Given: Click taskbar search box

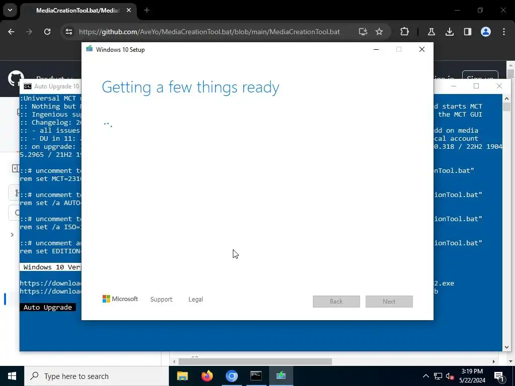Looking at the screenshot, I should pos(97,376).
